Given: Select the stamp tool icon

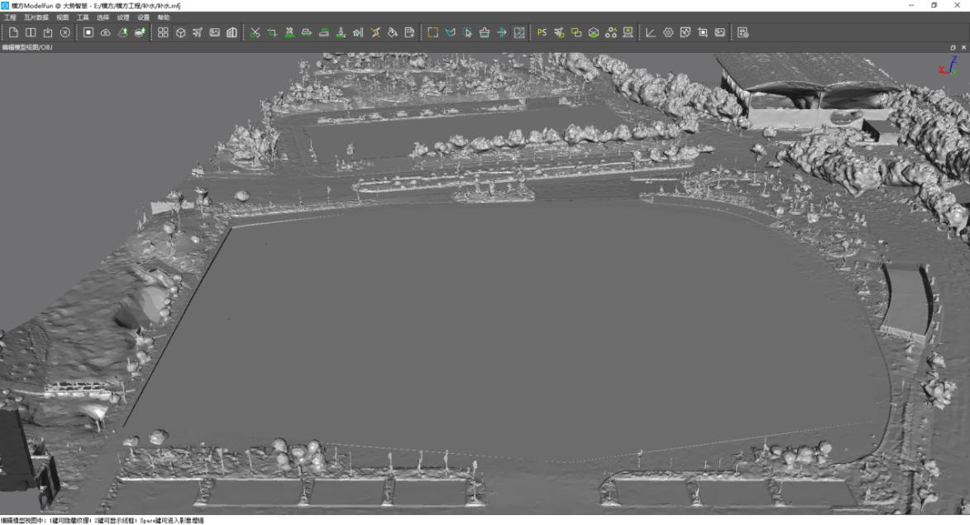Looking at the screenshot, I should click(x=341, y=32).
